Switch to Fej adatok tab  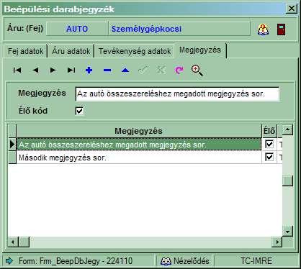click(x=25, y=51)
